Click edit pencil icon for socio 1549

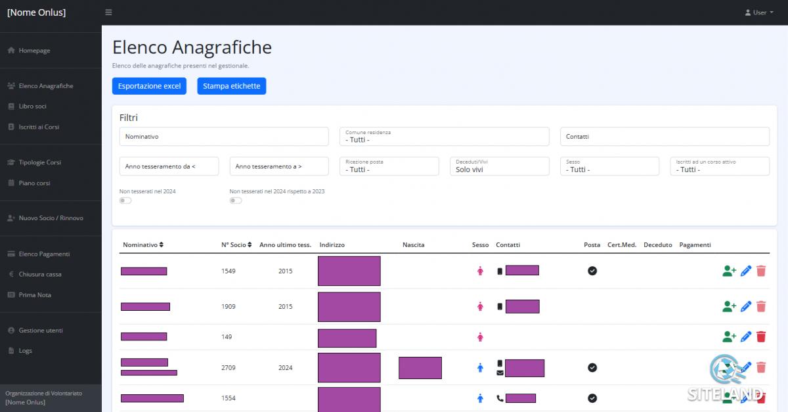[x=746, y=271]
